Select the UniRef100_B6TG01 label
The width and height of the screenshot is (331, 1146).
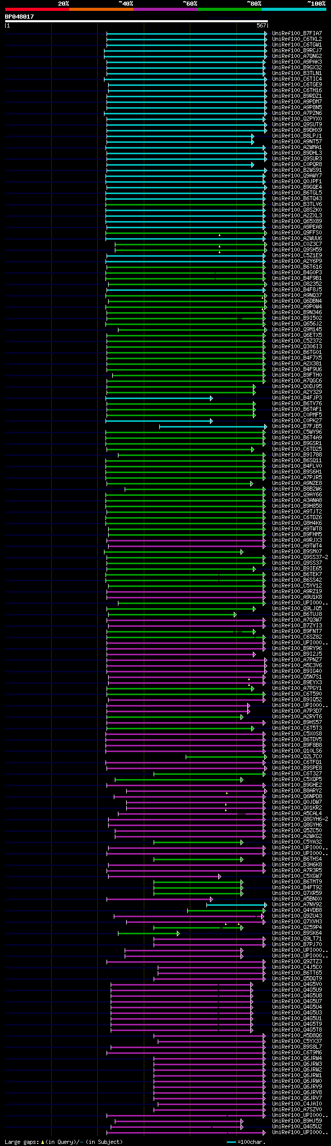[x=297, y=352]
